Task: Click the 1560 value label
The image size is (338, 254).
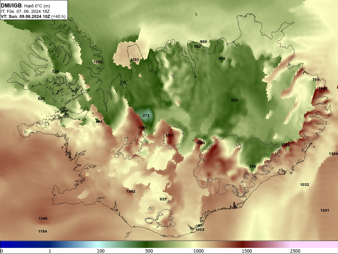Action: click(200, 143)
